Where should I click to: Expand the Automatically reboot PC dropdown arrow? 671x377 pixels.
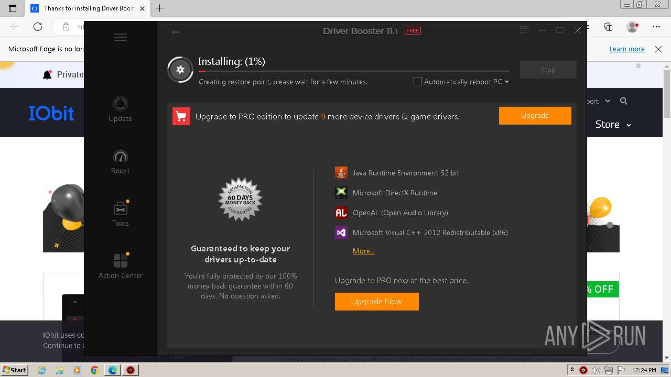pos(506,82)
